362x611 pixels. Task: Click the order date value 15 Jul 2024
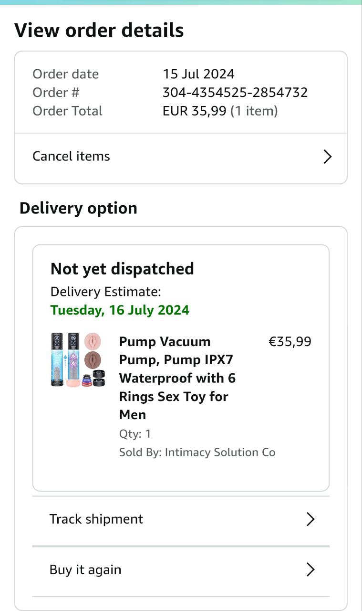pyautogui.click(x=198, y=74)
